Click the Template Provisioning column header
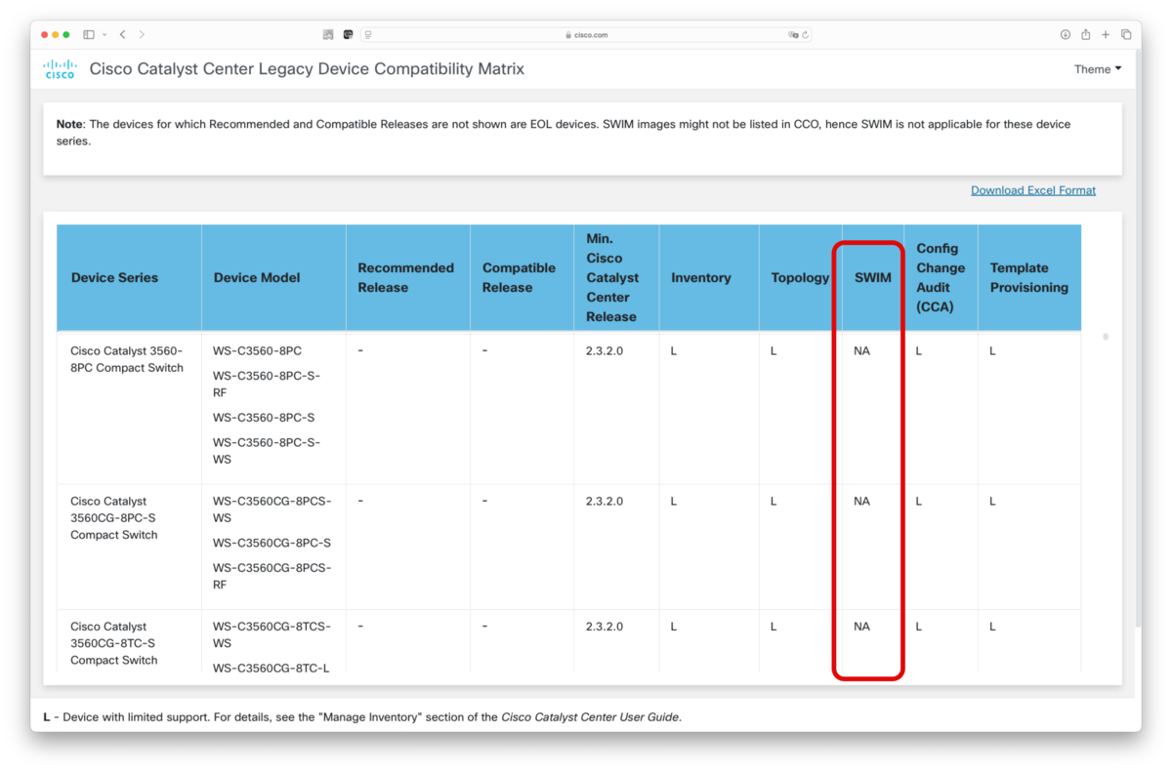The height and width of the screenshot is (772, 1172). [x=1029, y=277]
